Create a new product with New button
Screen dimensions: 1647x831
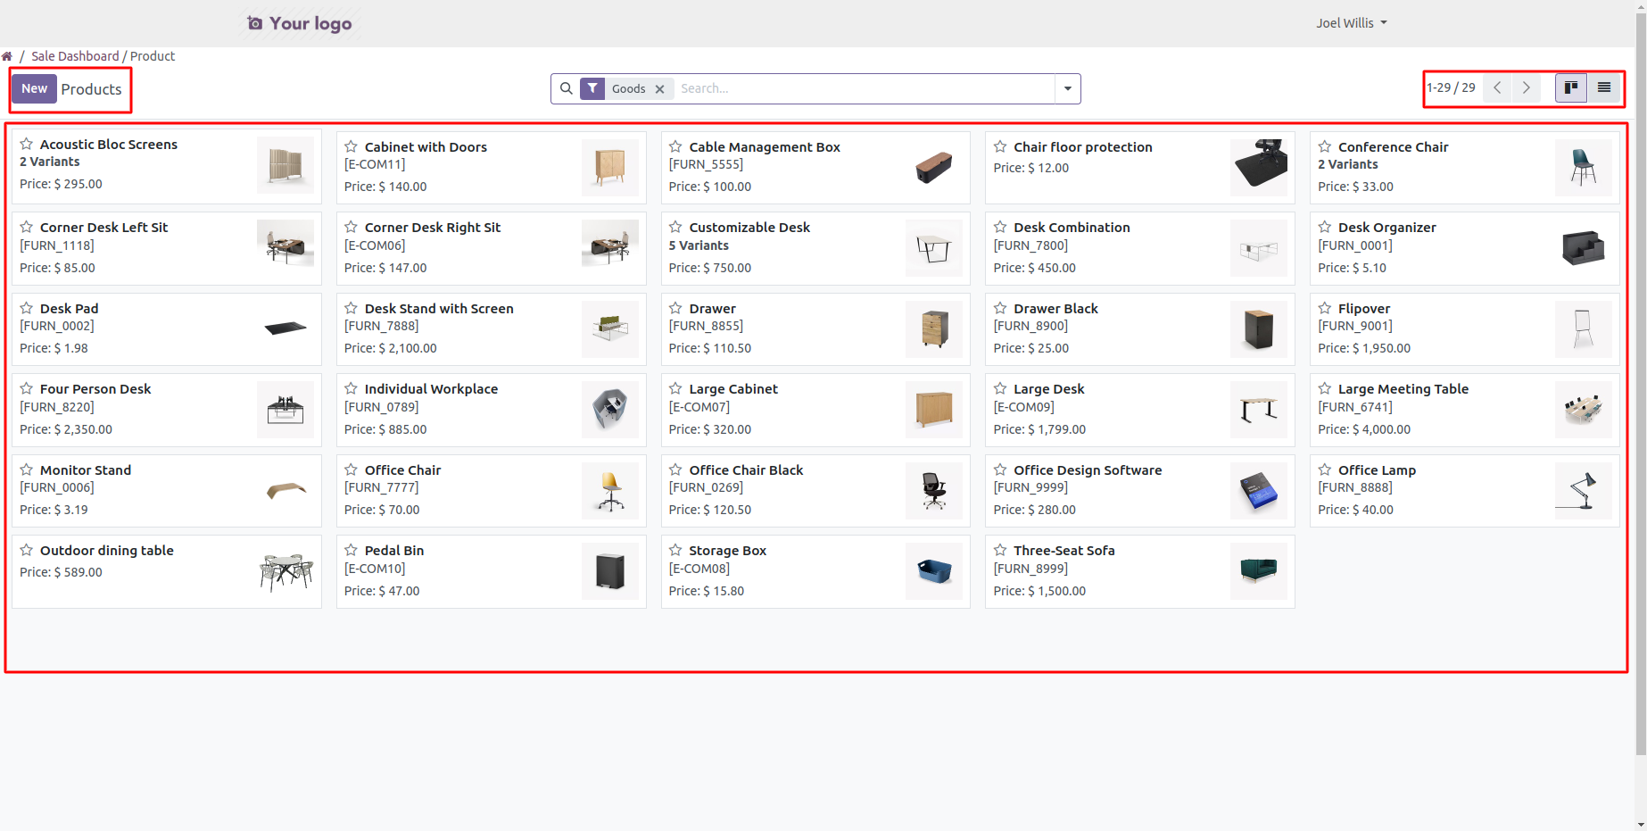click(x=35, y=88)
